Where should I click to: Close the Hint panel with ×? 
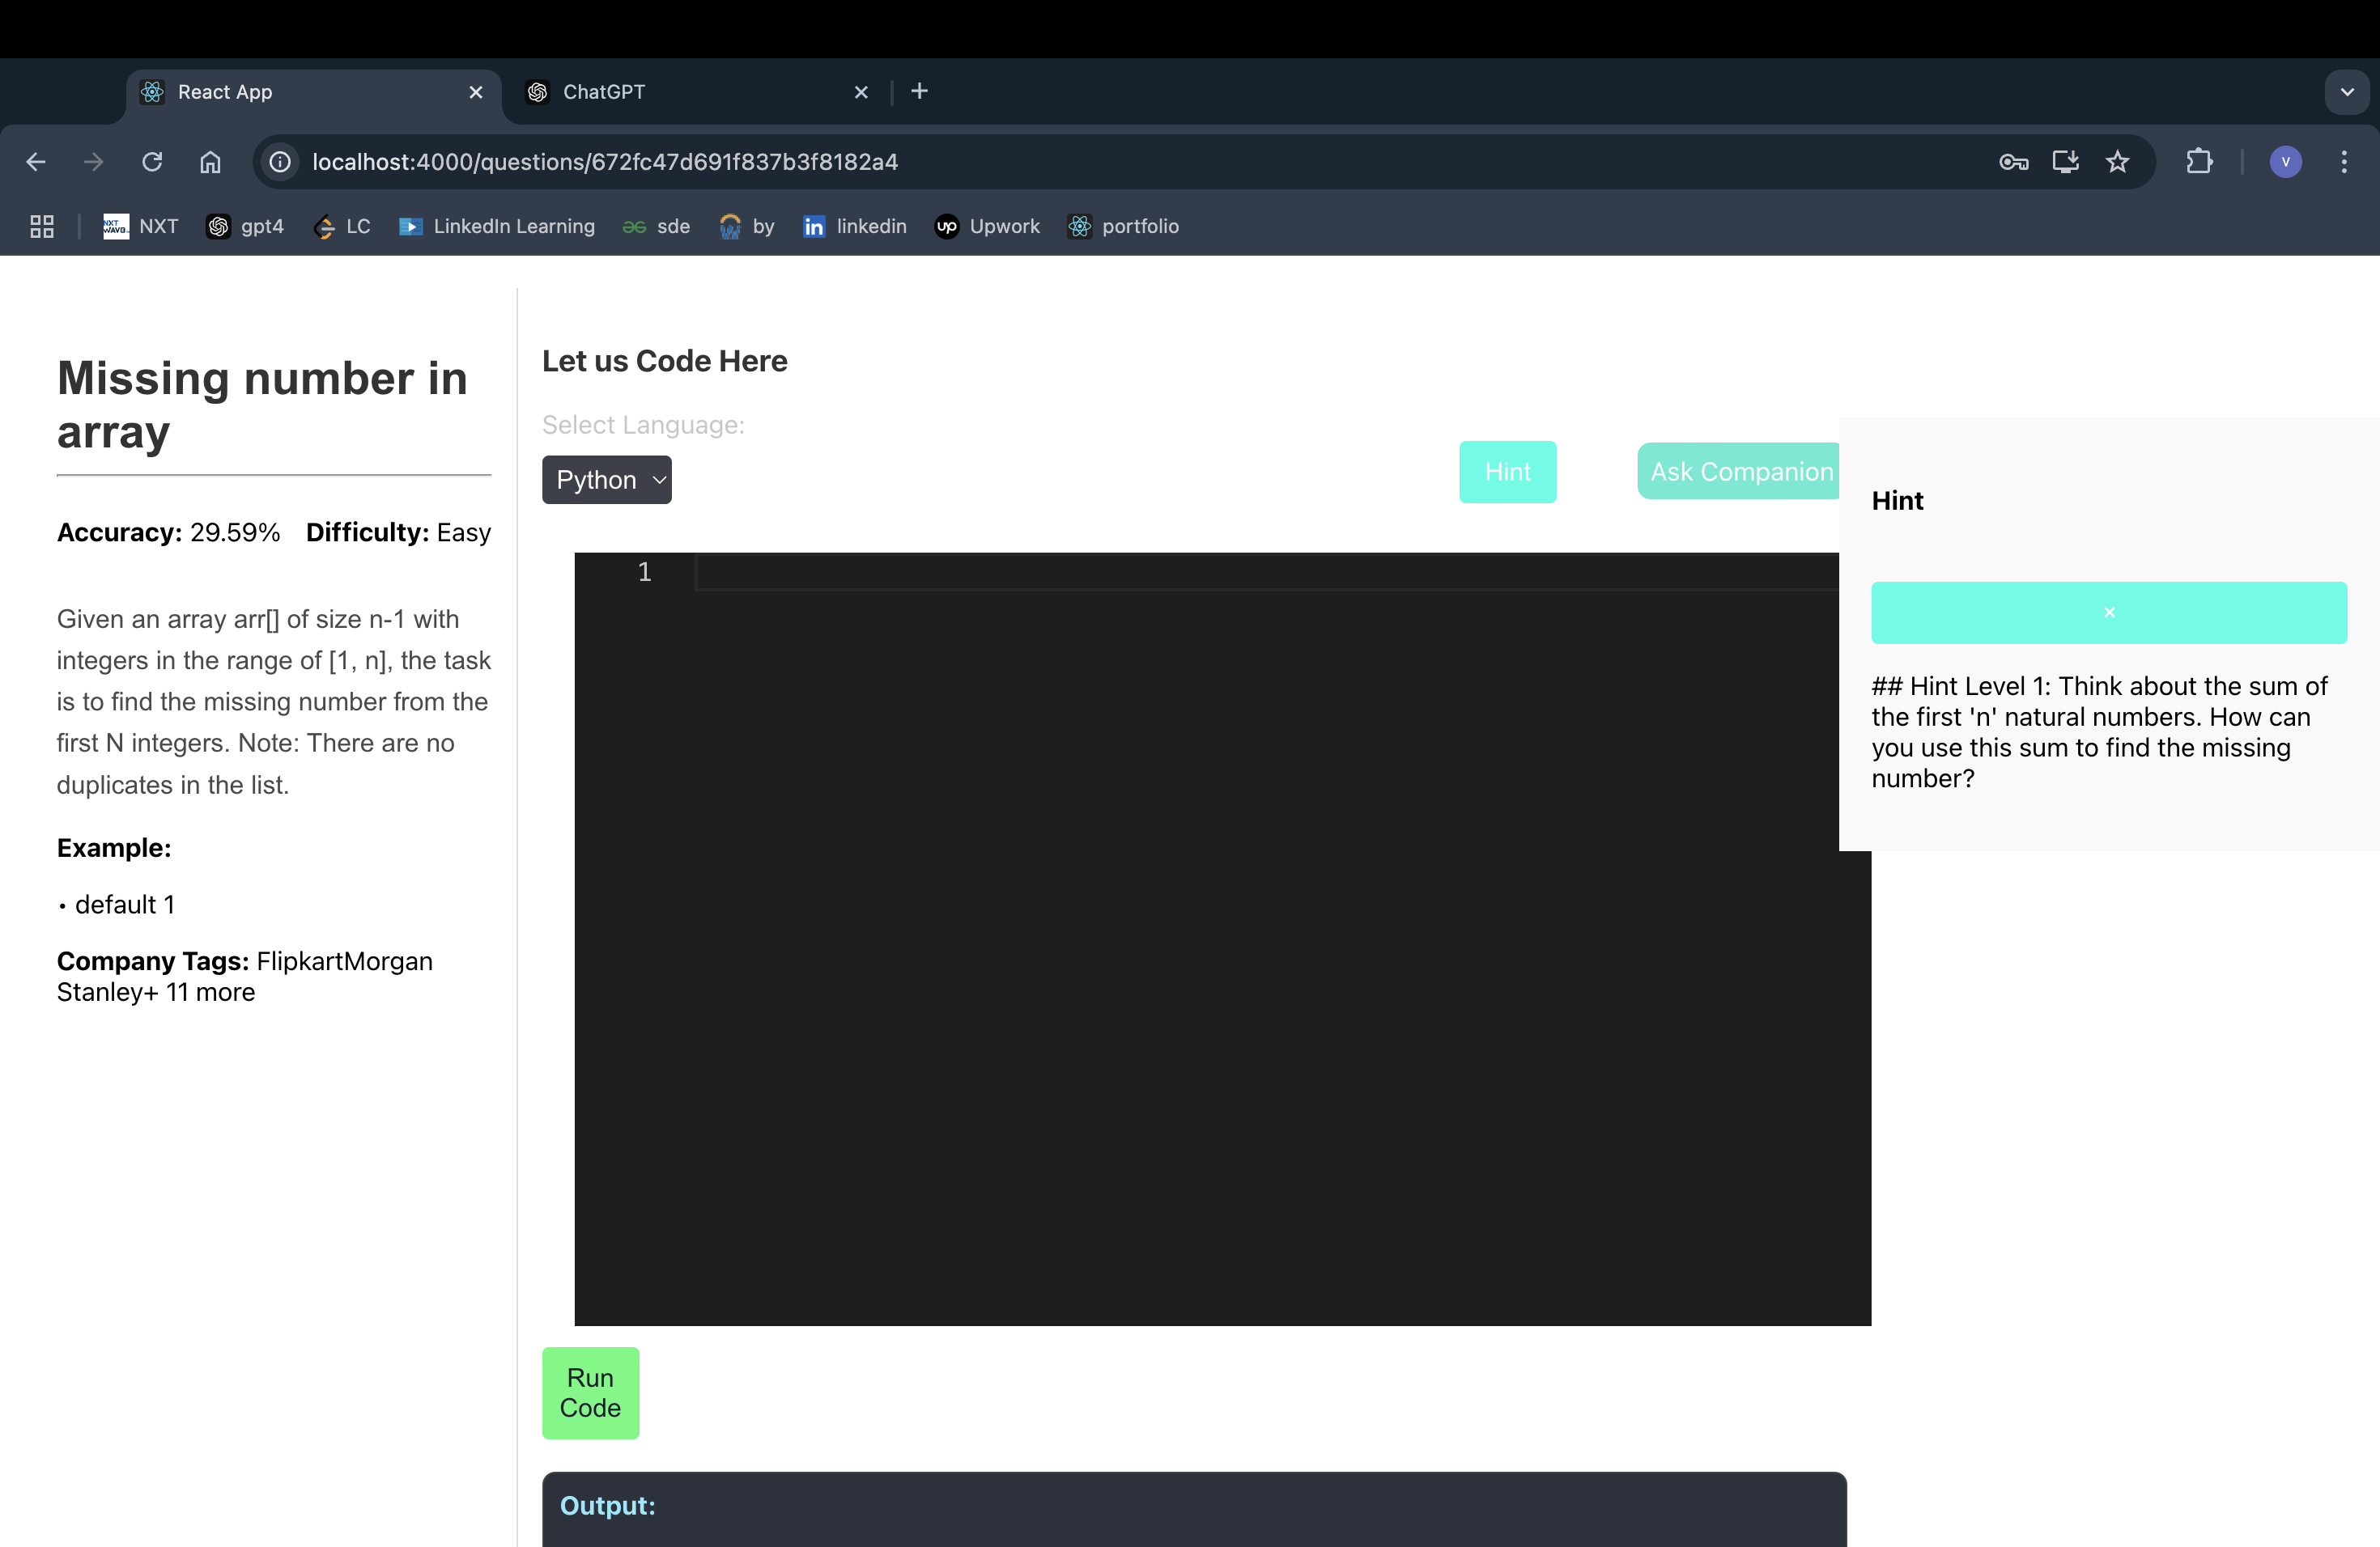point(2108,612)
